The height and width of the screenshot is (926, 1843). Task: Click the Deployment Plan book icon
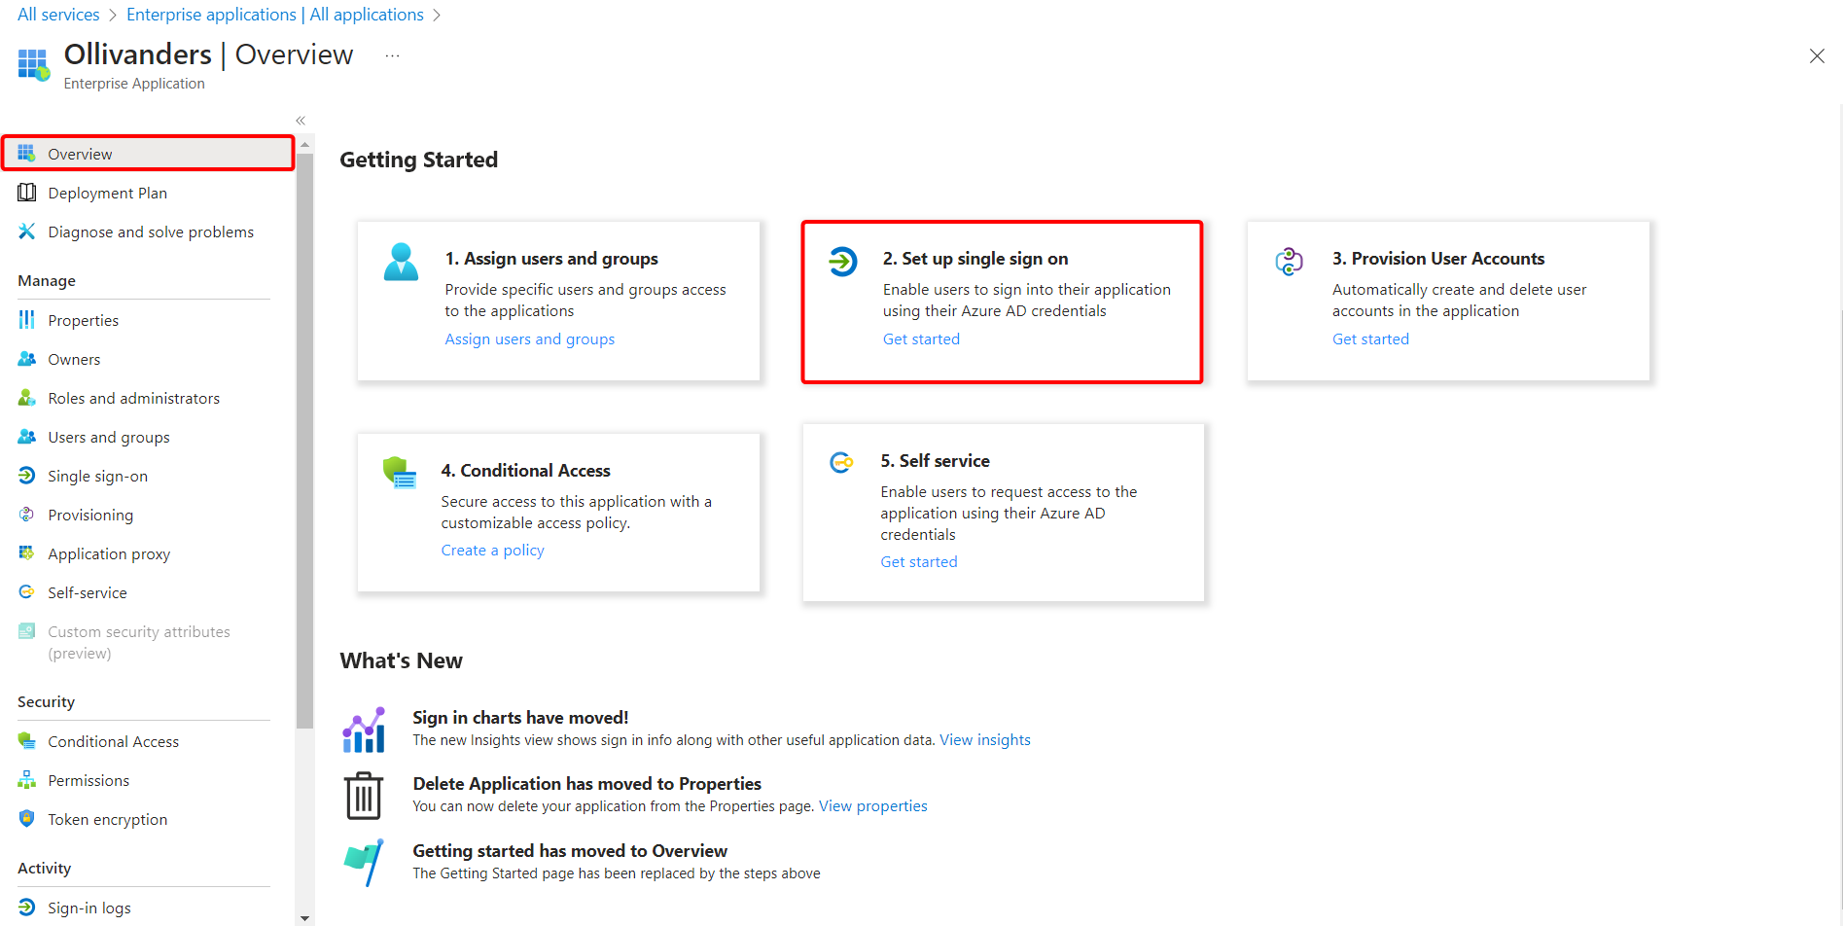pyautogui.click(x=26, y=193)
